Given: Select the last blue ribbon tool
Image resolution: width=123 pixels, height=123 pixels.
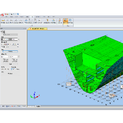Looking at the screenshot, I should pyautogui.click(x=70, y=21).
